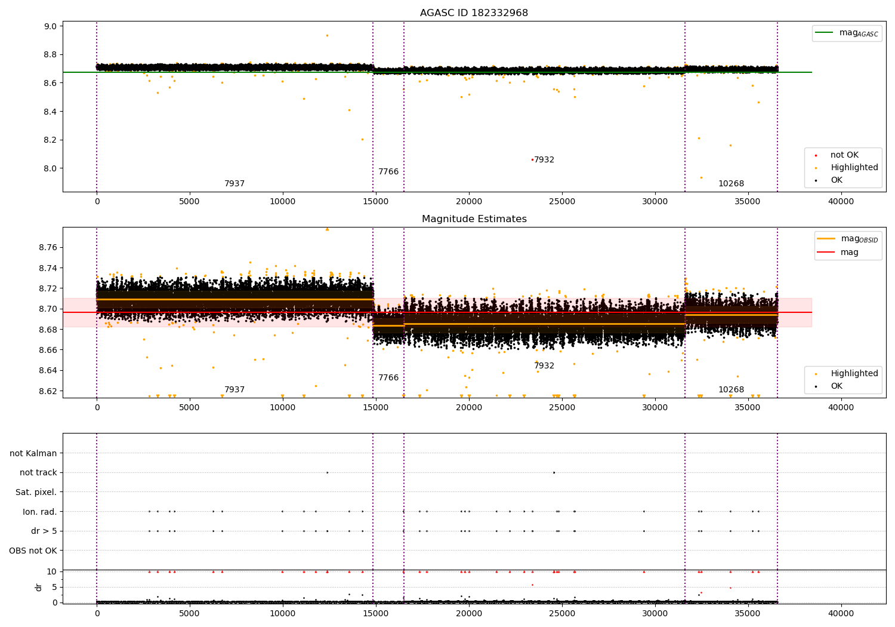Click the '10268' label in Magnitude Estimates plot
Image resolution: width=895 pixels, height=627 pixels.
pyautogui.click(x=731, y=390)
